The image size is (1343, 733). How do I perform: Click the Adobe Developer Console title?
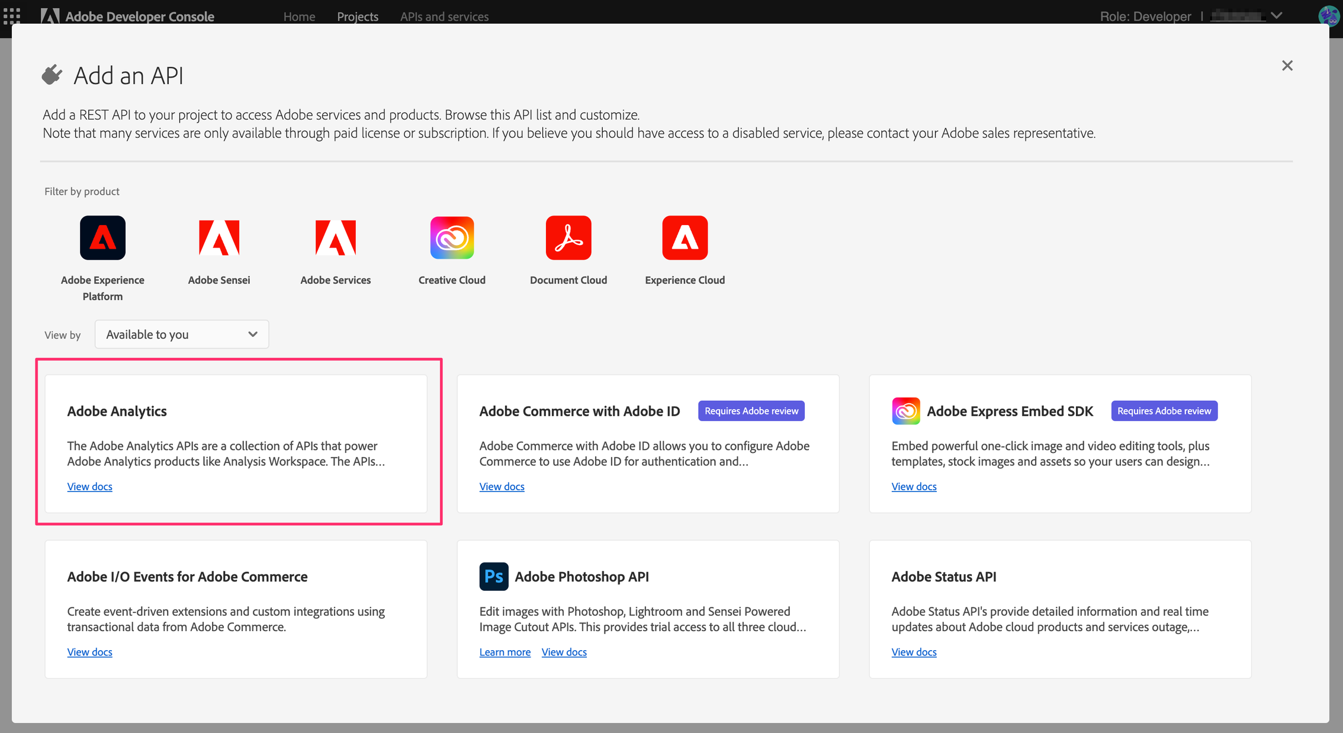coord(140,17)
